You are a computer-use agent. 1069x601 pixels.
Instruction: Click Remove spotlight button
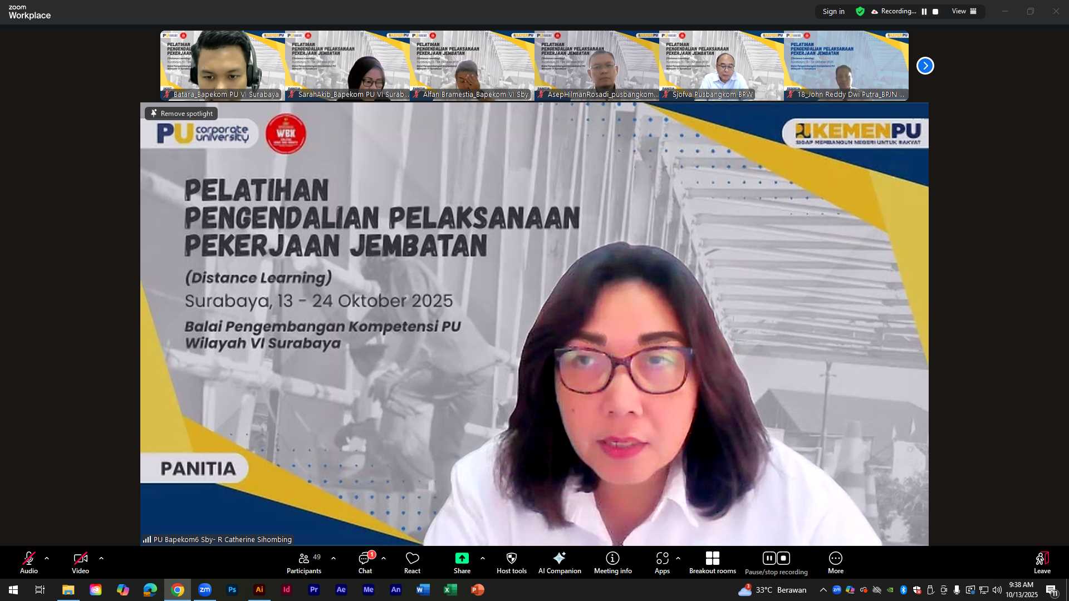pos(182,114)
